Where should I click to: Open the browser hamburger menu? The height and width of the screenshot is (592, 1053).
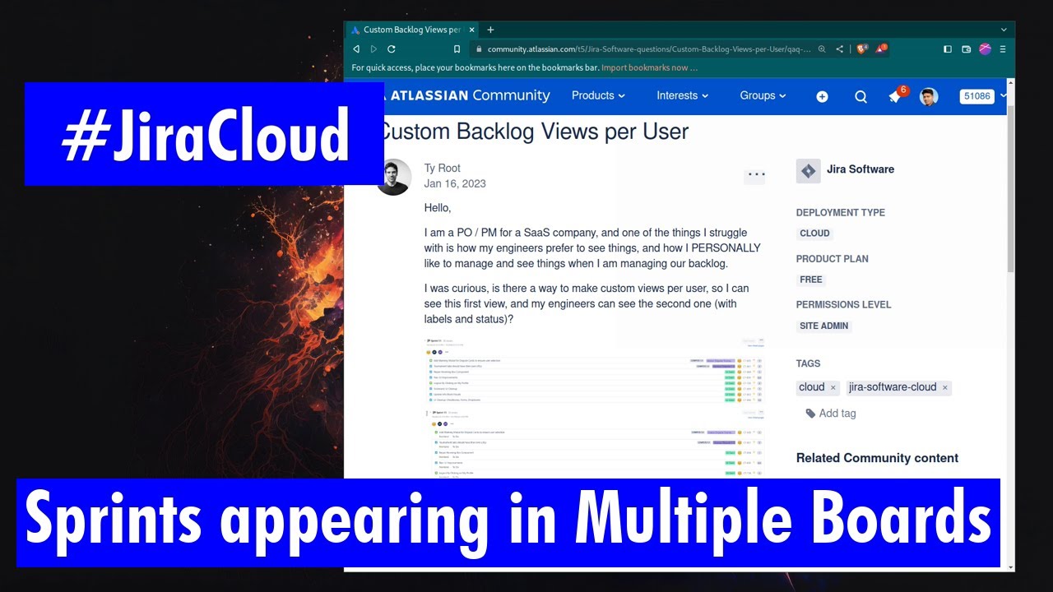pyautogui.click(x=1003, y=49)
